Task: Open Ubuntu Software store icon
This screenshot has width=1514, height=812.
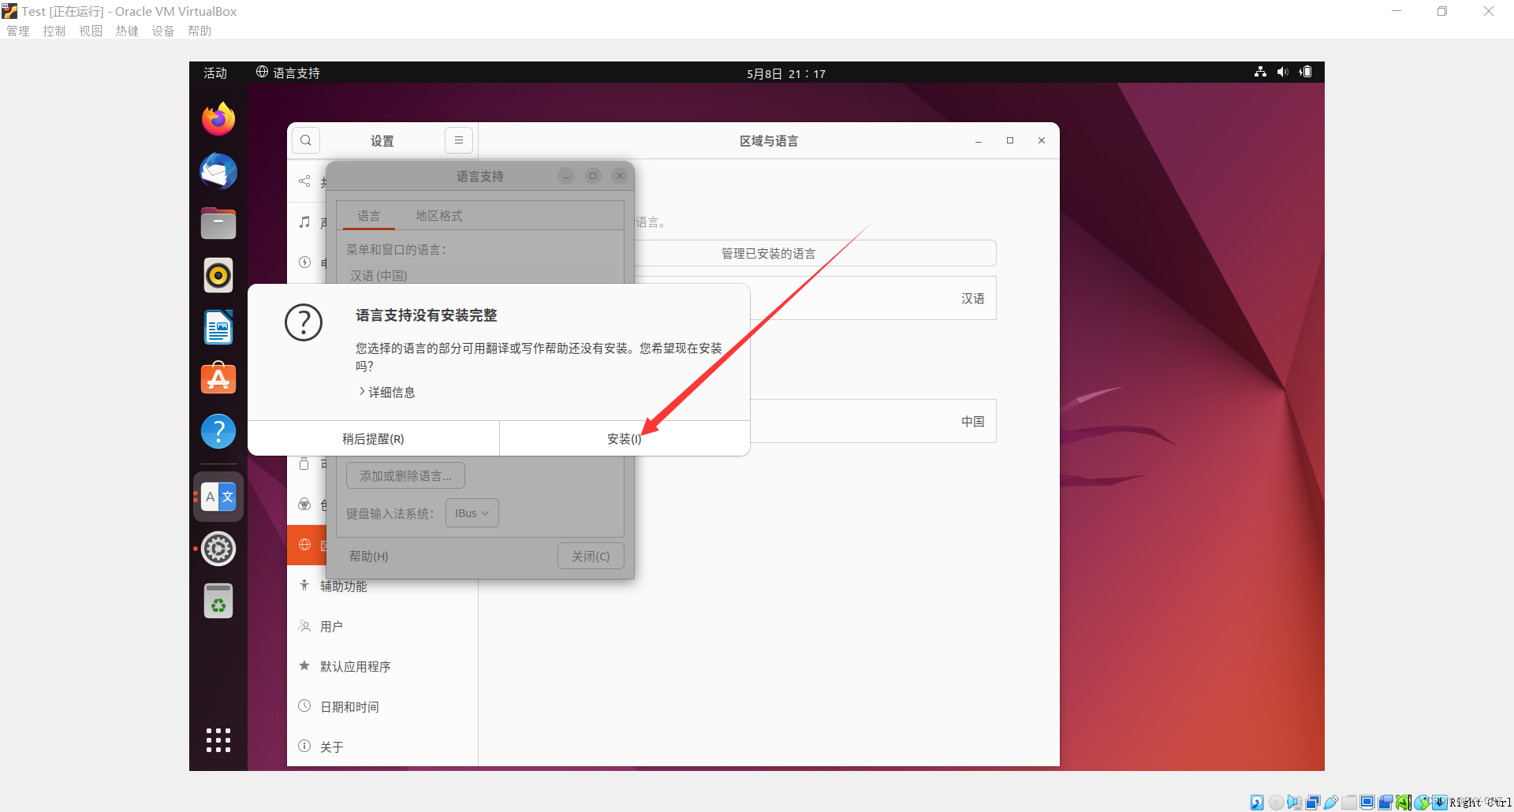Action: point(218,379)
